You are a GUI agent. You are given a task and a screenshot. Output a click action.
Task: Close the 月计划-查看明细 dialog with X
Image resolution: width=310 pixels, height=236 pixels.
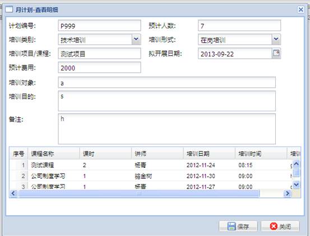[x=300, y=10]
